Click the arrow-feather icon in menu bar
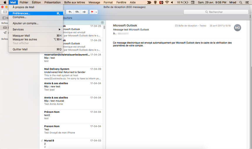 coord(149,2)
